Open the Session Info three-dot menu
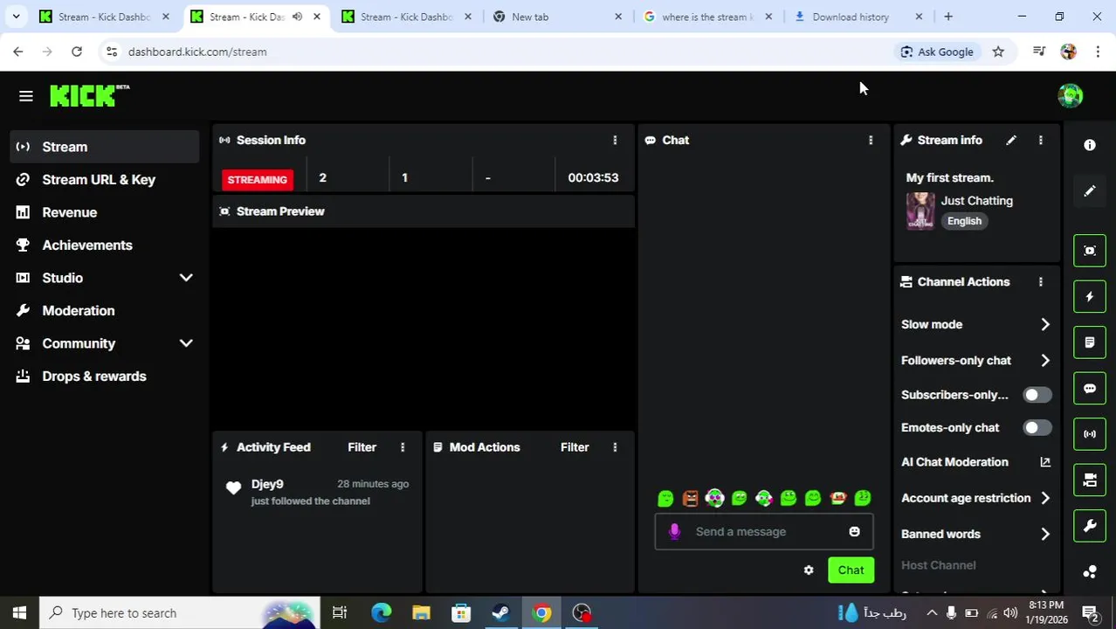Screen dimensions: 1116x629 pyautogui.click(x=615, y=140)
